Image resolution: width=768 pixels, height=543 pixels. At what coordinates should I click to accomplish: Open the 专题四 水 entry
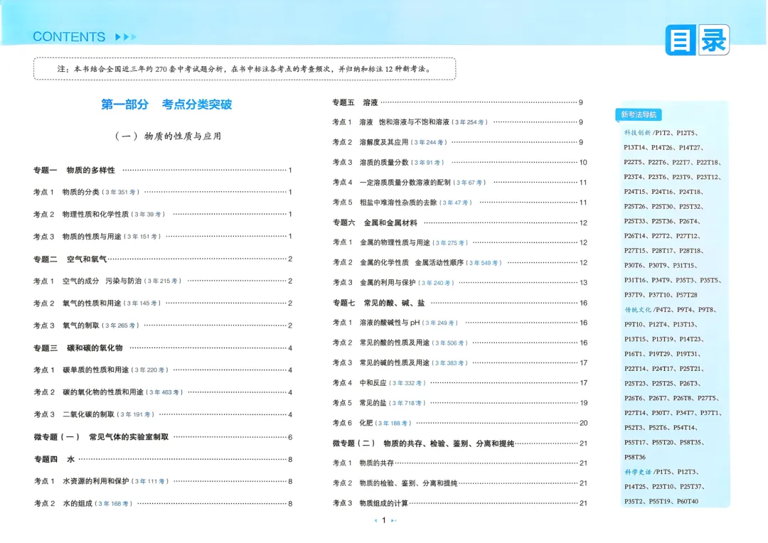55,458
